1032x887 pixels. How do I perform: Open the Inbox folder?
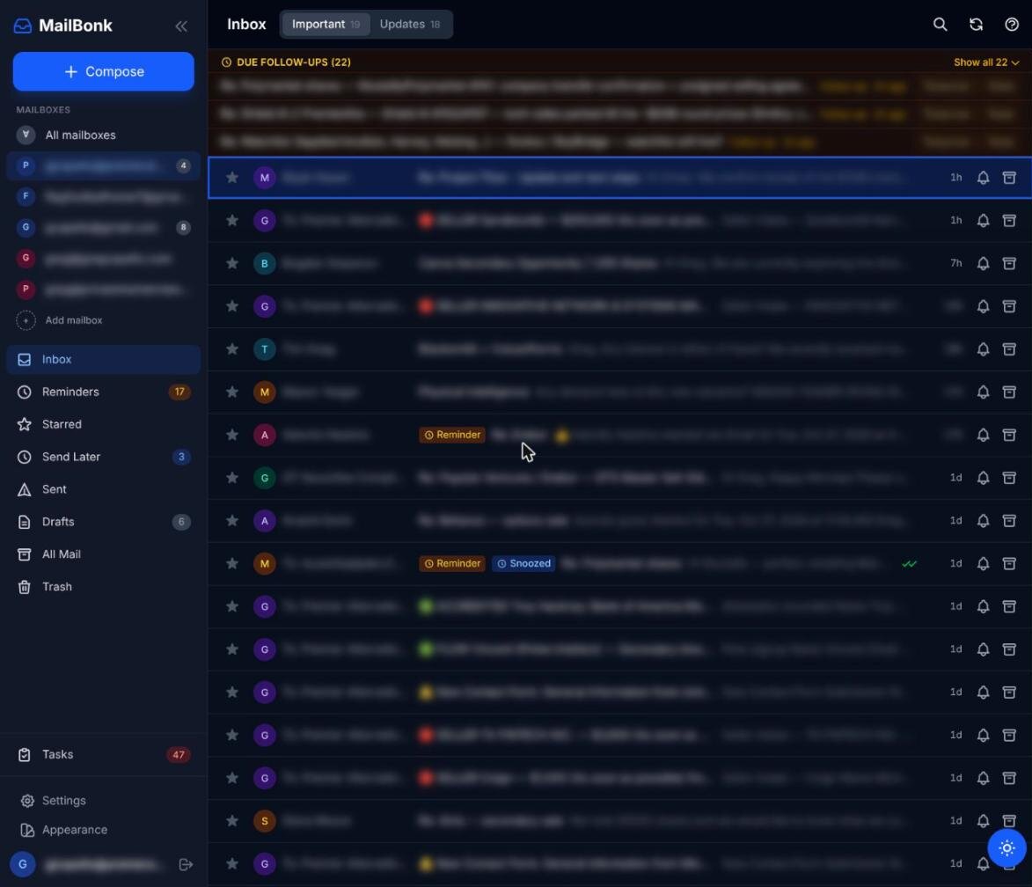[103, 360]
